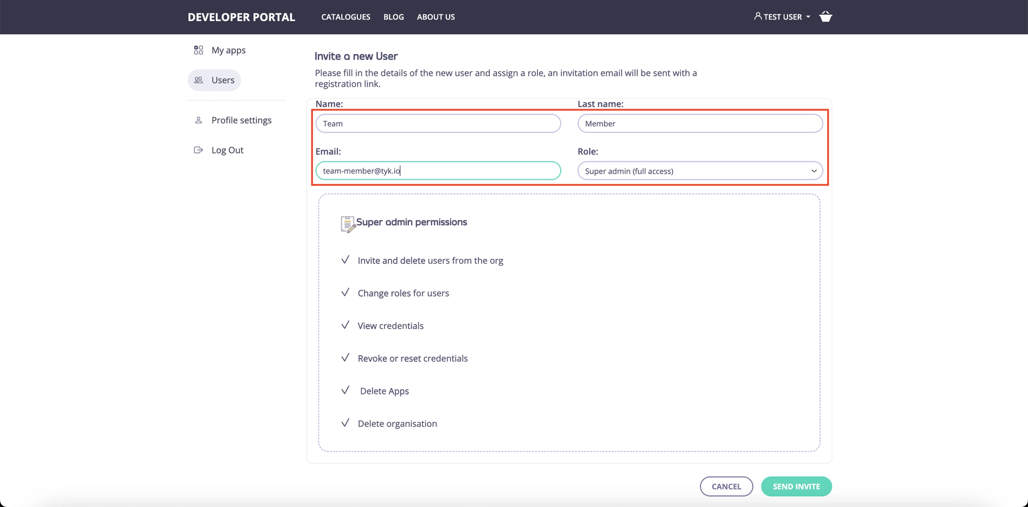Click checkmark beside Change roles for users
This screenshot has width=1028, height=507.
[x=345, y=293]
